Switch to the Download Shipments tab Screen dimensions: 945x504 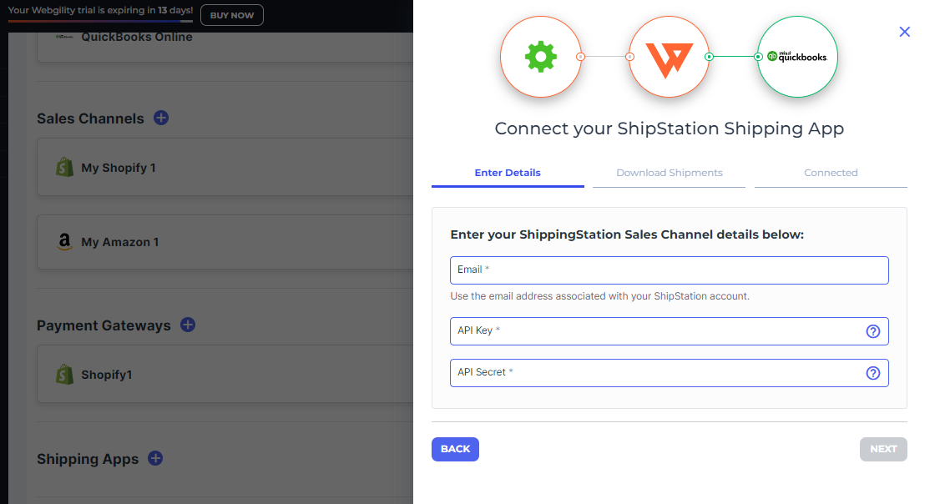(x=669, y=174)
